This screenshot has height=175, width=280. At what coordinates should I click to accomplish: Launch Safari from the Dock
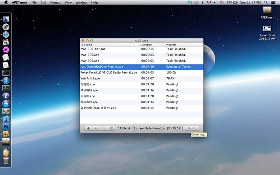coord(6,34)
